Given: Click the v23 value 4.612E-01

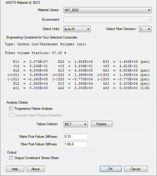Looking at the screenshot, I should (128, 66).
